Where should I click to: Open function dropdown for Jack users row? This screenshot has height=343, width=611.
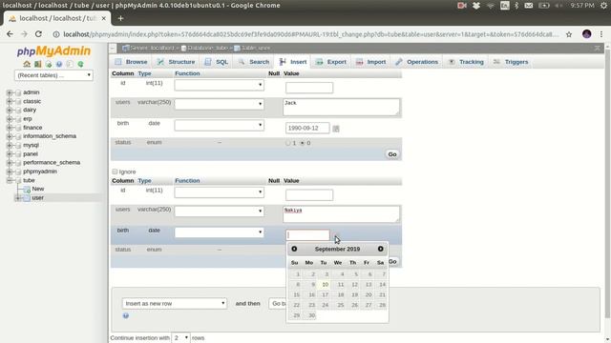click(x=219, y=104)
